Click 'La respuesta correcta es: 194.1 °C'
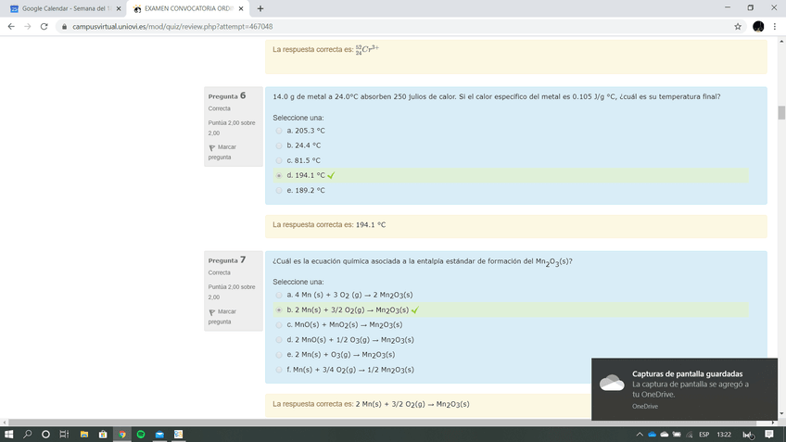786x442 pixels. [329, 225]
